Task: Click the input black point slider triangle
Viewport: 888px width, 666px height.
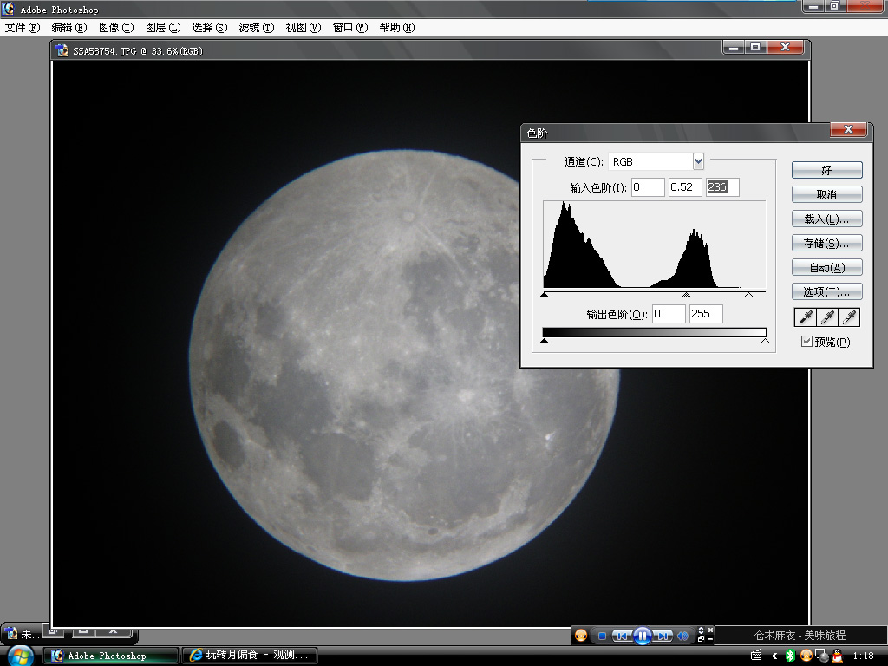Action: 545,295
